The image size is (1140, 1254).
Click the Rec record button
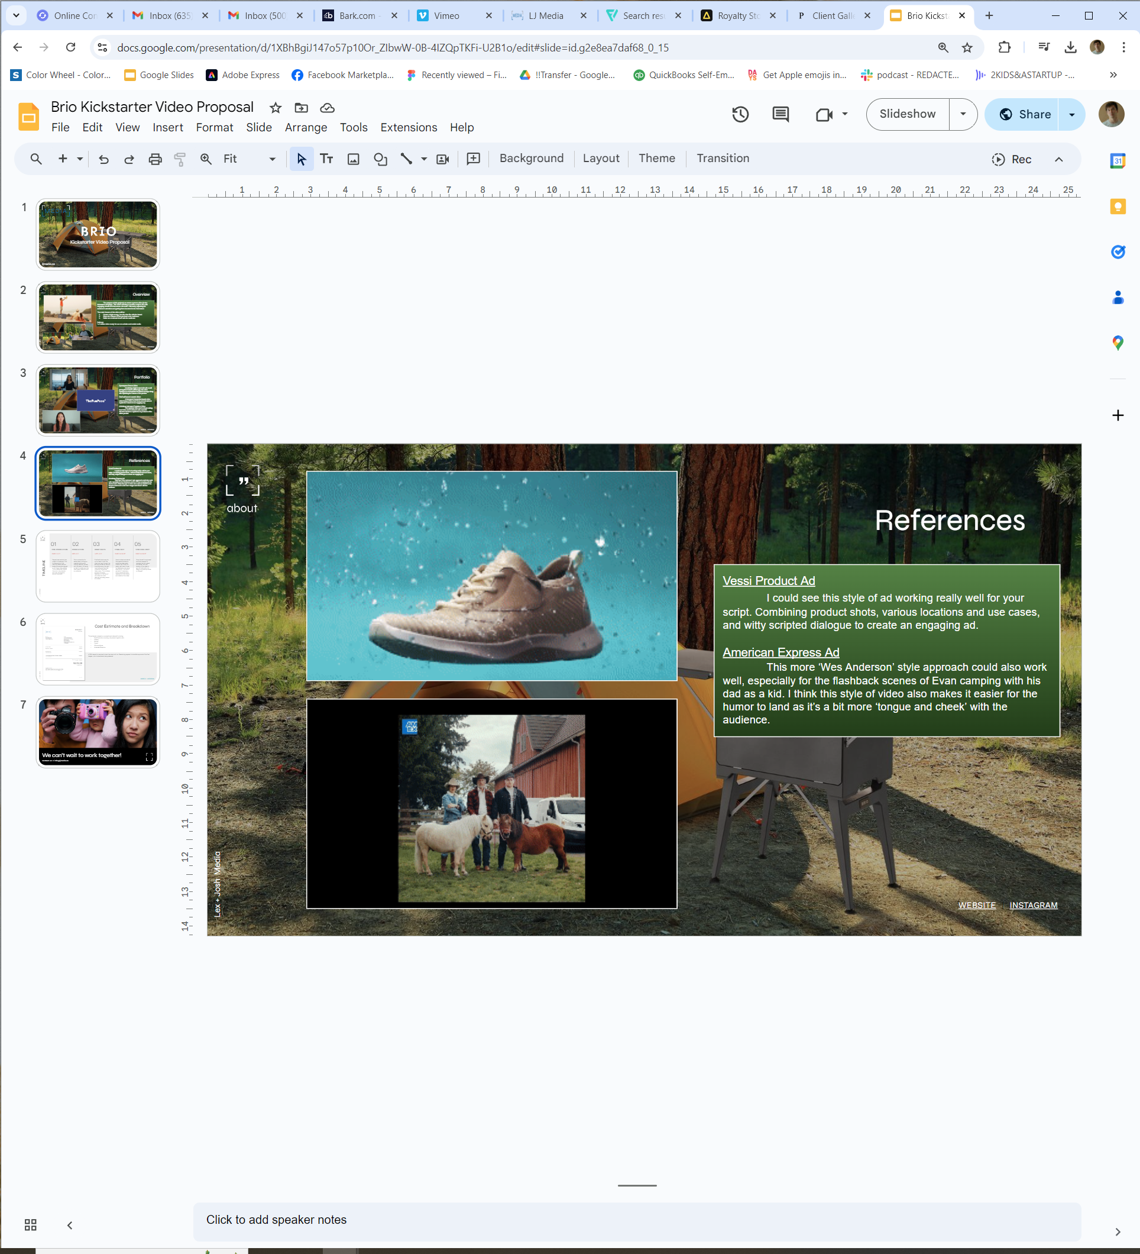(x=1011, y=159)
